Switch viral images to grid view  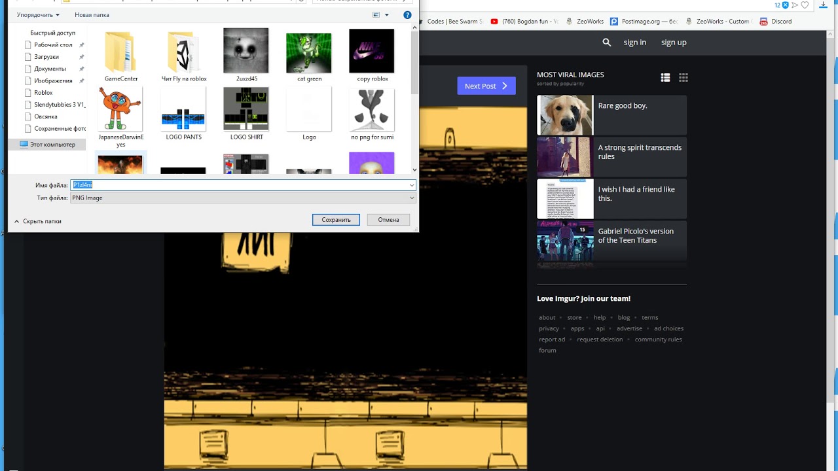(x=683, y=77)
